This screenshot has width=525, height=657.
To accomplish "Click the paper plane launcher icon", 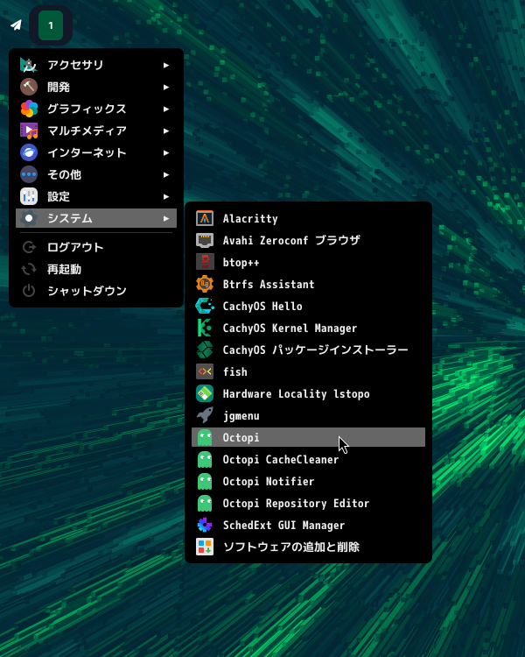I will pos(17,25).
